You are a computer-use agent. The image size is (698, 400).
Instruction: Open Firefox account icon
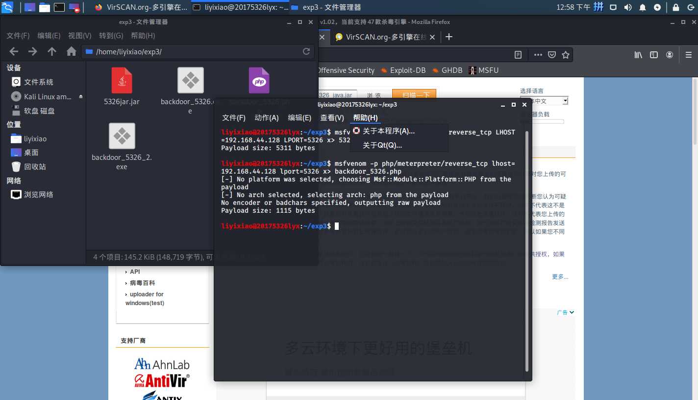pos(670,55)
